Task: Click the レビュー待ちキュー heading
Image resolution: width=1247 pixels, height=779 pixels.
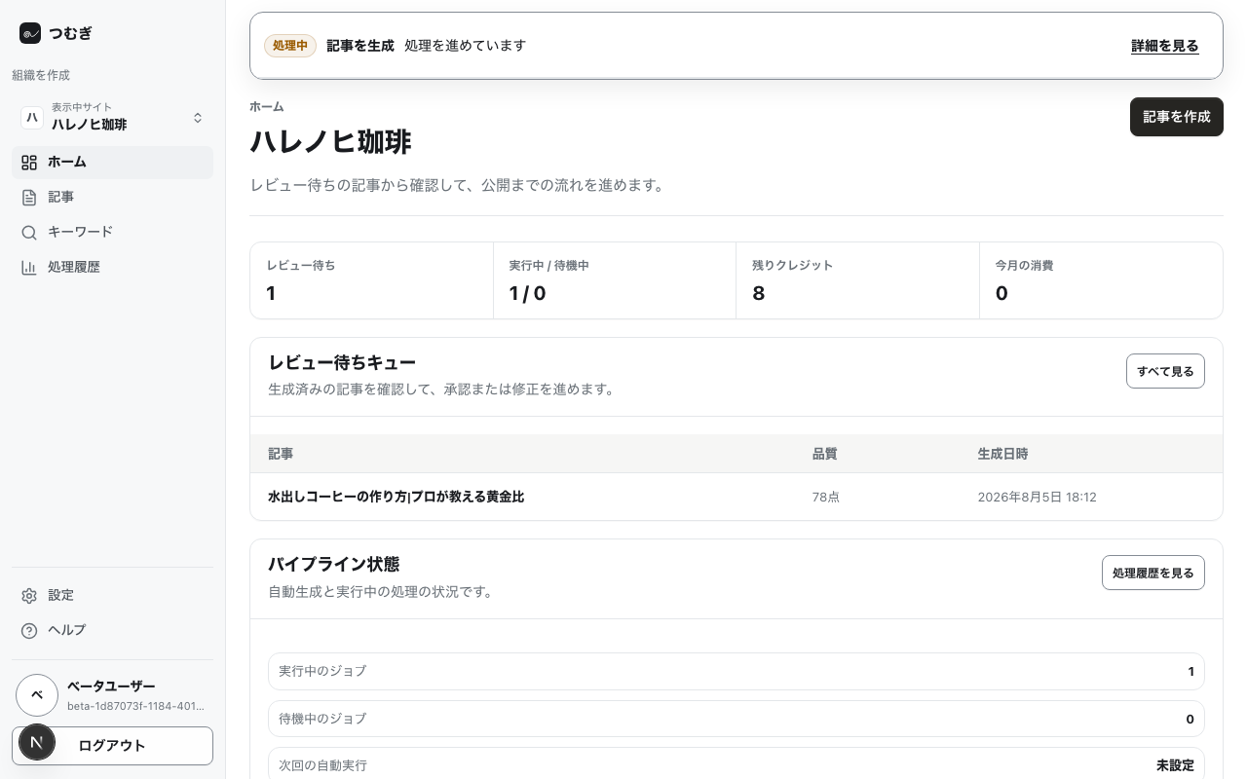Action: pyautogui.click(x=342, y=362)
